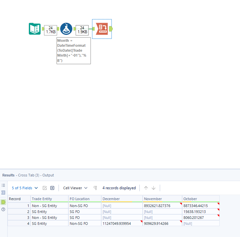Click the October column header
The image size is (240, 237).
pyautogui.click(x=201, y=199)
